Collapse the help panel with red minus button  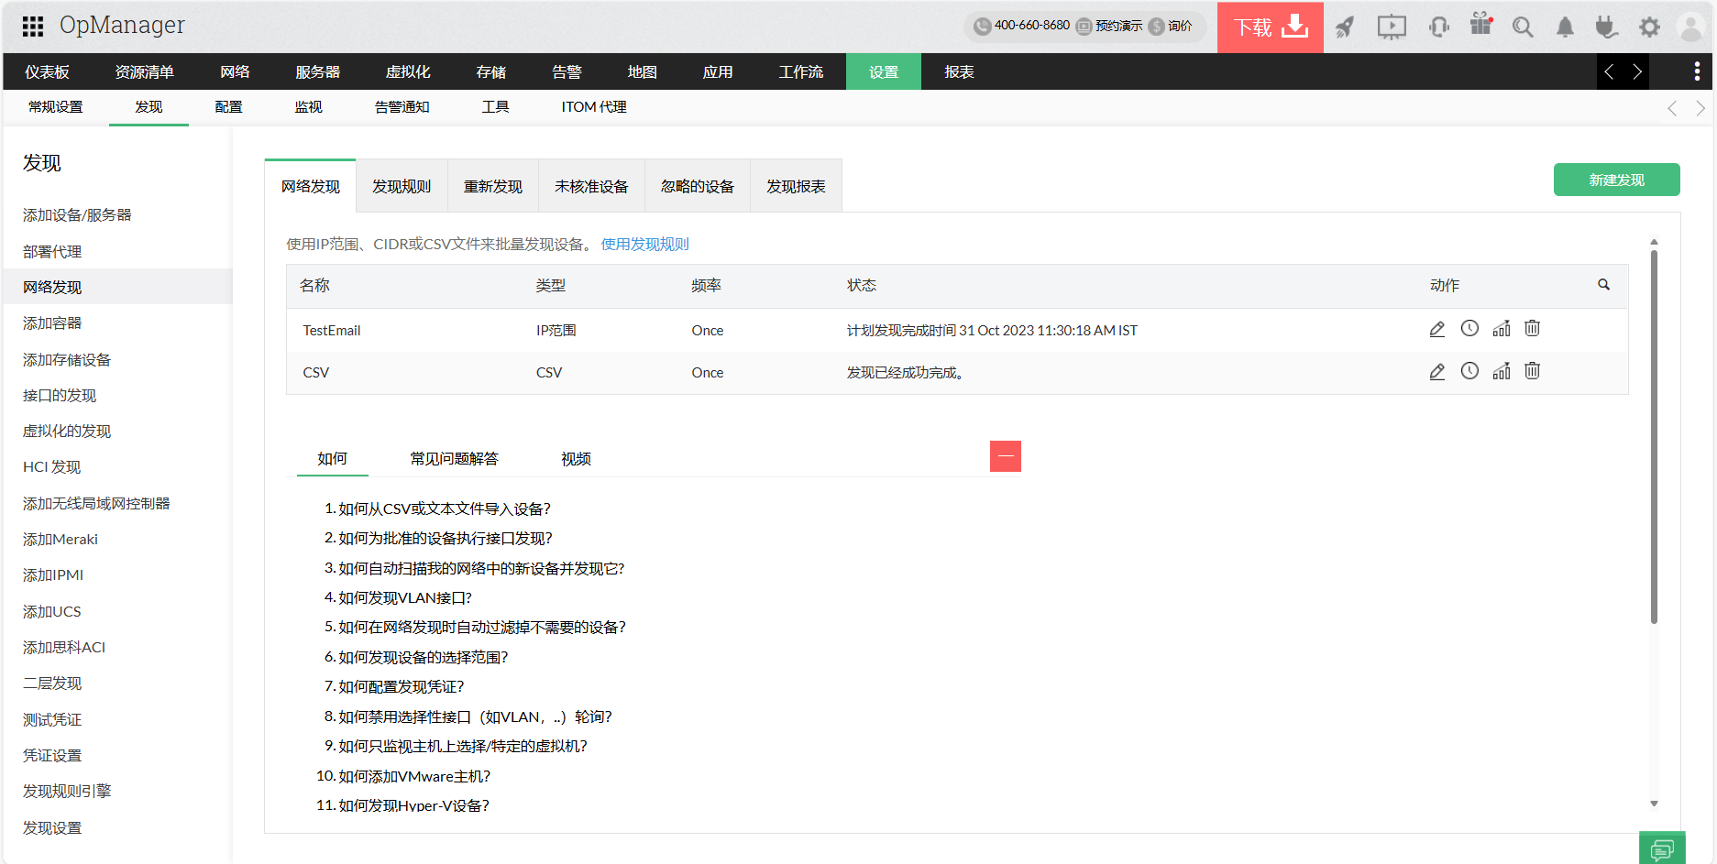[1005, 456]
